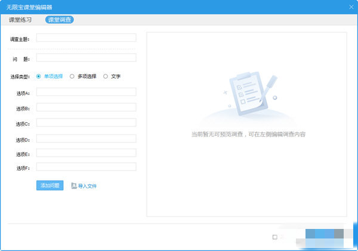Switch to the 课堂练习 tab
Image resolution: width=358 pixels, height=251 pixels.
pos(20,20)
